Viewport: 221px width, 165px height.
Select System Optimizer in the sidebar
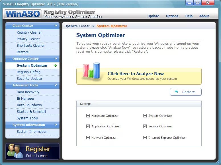coord(32,66)
